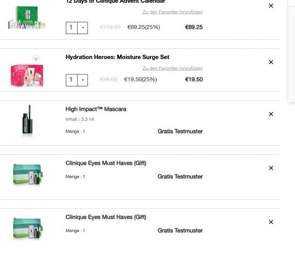Click the upper Eyes Must Haves bag image
295x253 pixels.
[27, 175]
